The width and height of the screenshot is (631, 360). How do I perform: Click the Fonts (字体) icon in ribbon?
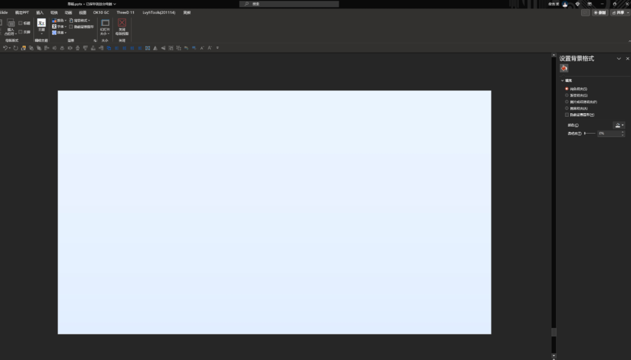(54, 26)
